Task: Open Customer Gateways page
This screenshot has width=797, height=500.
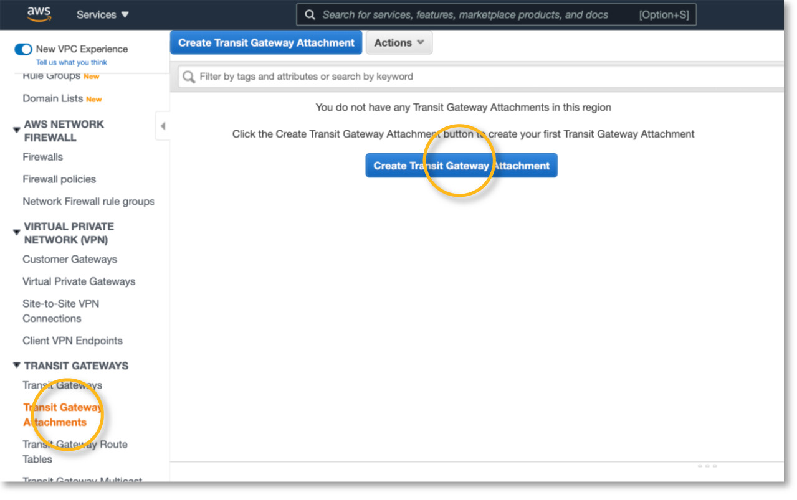Action: pos(69,259)
